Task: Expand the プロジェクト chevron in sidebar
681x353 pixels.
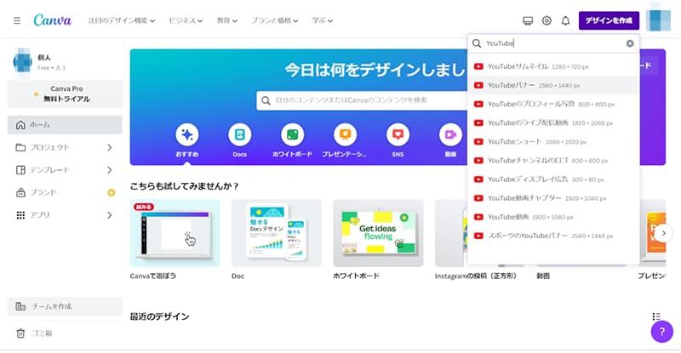Action: pos(110,148)
